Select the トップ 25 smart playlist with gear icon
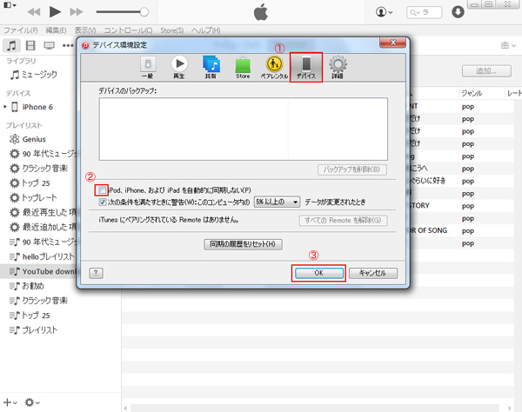Screen dimensions: 522x412 (x=30, y=183)
